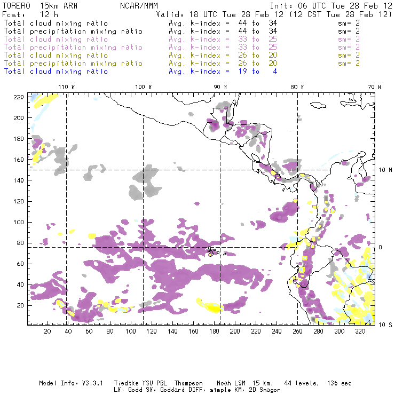Select the "70 W" longitude label
The width and height of the screenshot is (395, 395).
[374, 87]
